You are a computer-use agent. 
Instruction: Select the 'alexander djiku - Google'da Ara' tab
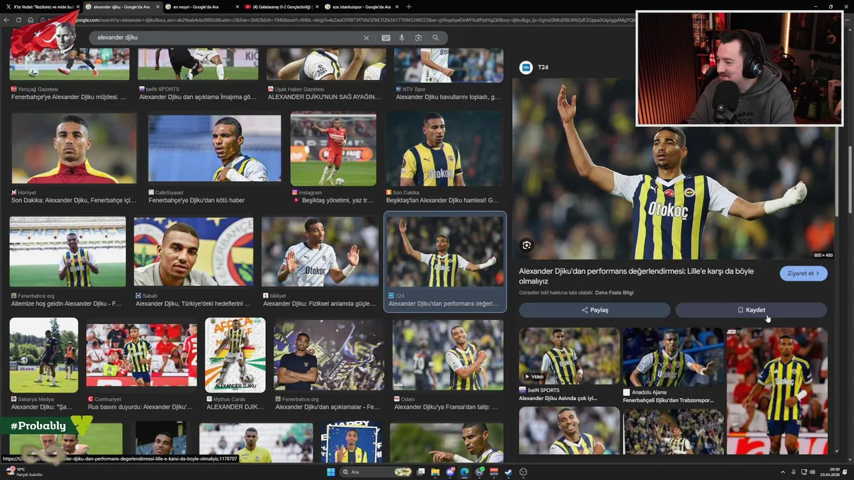121,7
